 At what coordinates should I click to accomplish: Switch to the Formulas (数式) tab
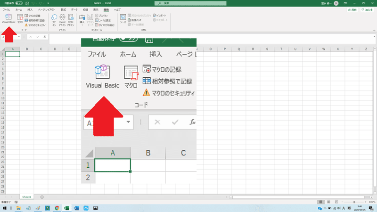[x=63, y=9]
